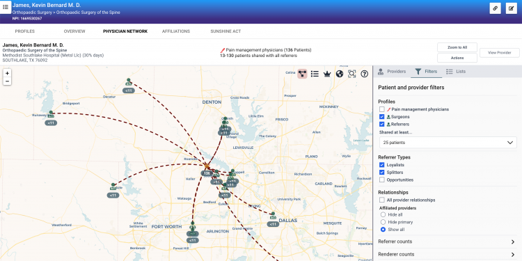Click the provider marker west of Keller
The height and width of the screenshot is (261, 522).
(113, 187)
